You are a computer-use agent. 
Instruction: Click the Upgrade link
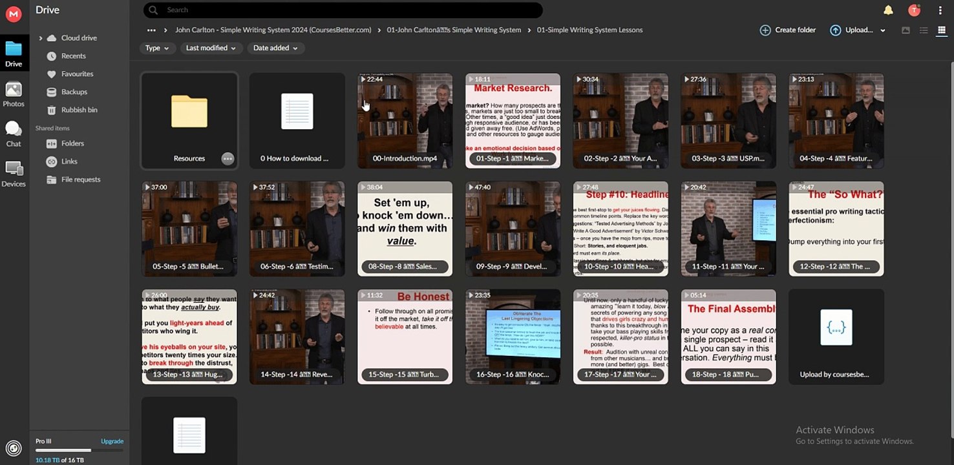(112, 441)
